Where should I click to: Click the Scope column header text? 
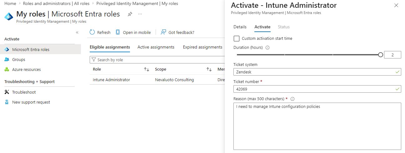click(x=161, y=69)
